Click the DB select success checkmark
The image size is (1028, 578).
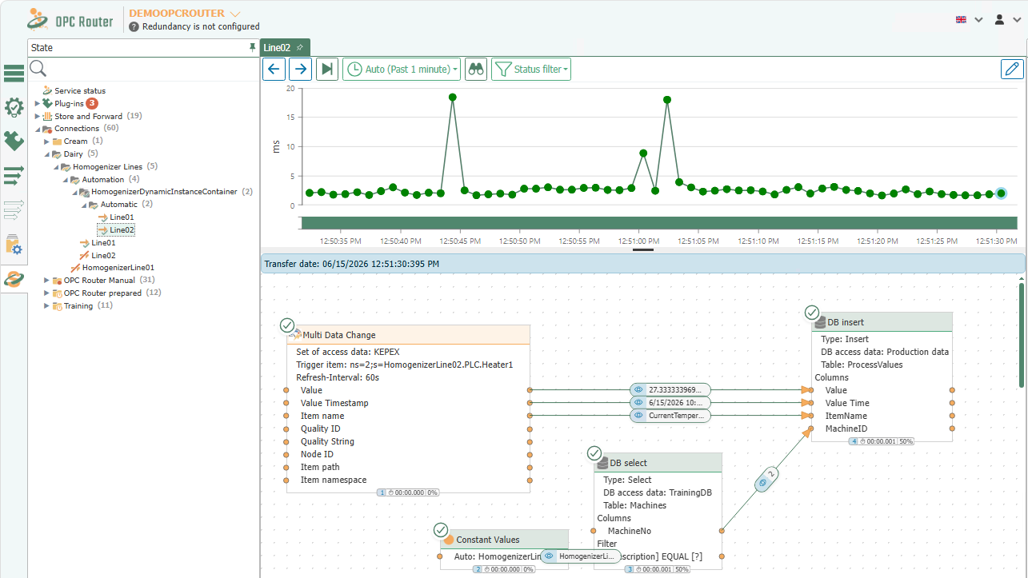[x=594, y=453]
